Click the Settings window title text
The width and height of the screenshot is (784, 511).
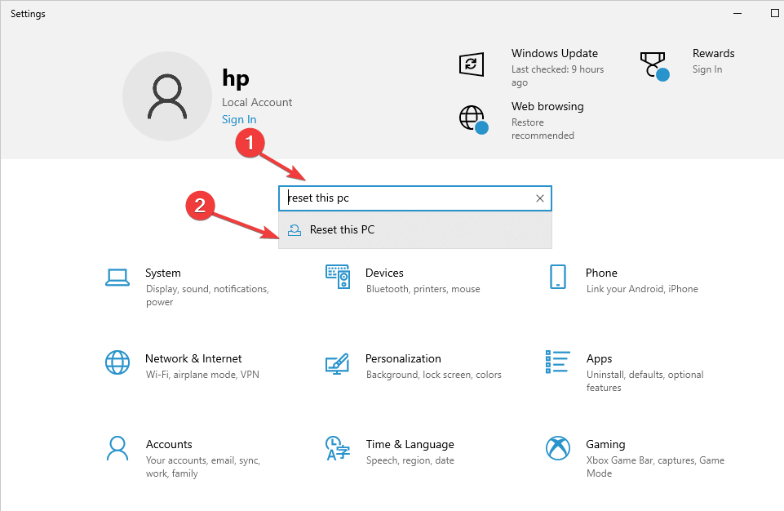[28, 14]
